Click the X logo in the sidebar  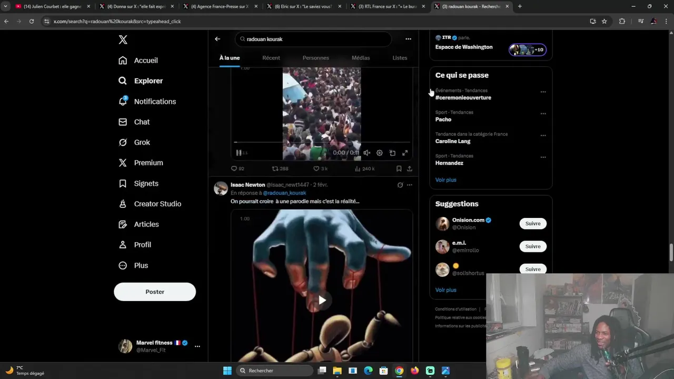coord(123,40)
